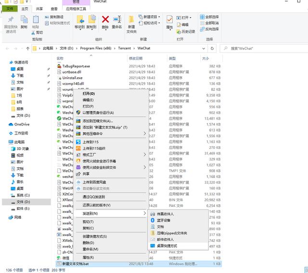Click 编辑 in ribbon 打开 group
The width and height of the screenshot is (308, 273).
(183, 25)
